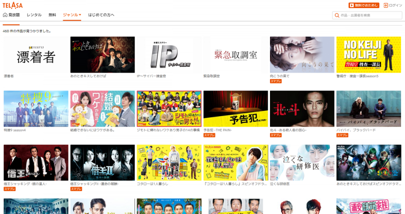Open the レンタル tab

point(34,15)
